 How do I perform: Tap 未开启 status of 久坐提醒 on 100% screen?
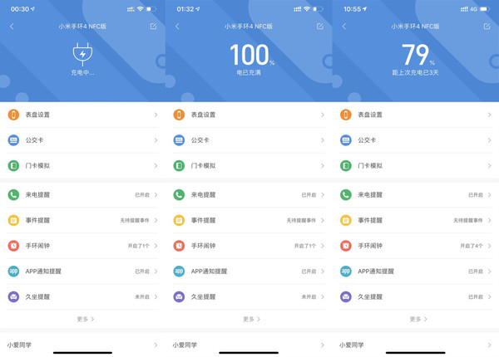coord(309,296)
